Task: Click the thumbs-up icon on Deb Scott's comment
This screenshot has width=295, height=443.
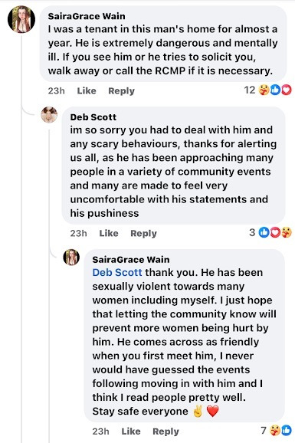Action: [x=264, y=232]
